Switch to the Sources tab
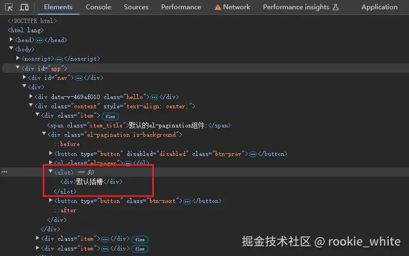 pyautogui.click(x=136, y=7)
